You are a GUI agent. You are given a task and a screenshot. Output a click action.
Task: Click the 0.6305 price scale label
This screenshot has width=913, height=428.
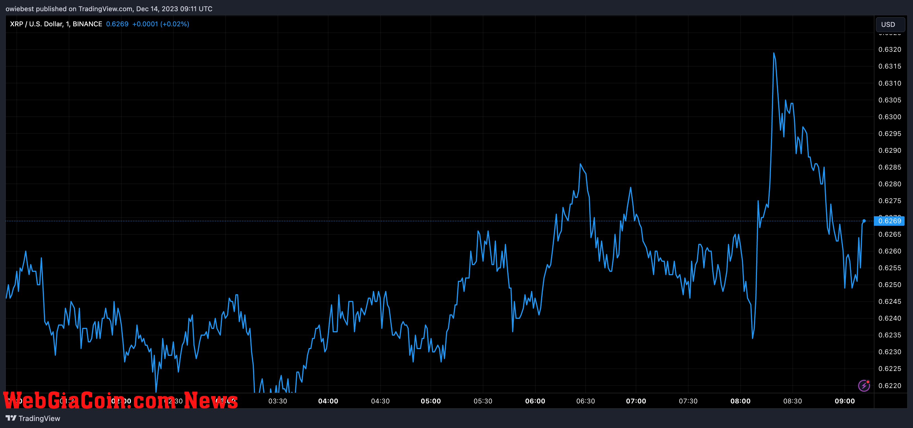tap(890, 100)
